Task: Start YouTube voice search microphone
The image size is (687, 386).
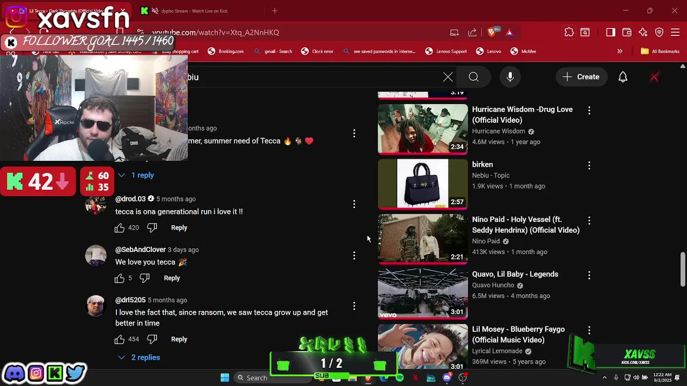Action: click(510, 77)
